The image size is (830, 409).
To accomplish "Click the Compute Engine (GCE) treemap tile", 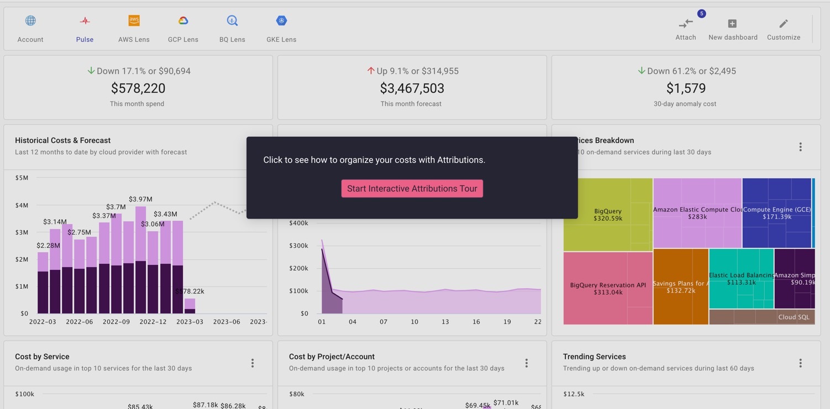I will click(776, 213).
